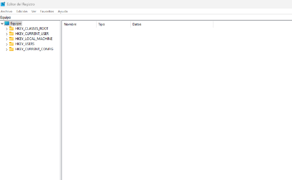Expand the HKEY_CLASSES_ROOT key
Screen dimensions: 292x180
[x=7, y=29]
